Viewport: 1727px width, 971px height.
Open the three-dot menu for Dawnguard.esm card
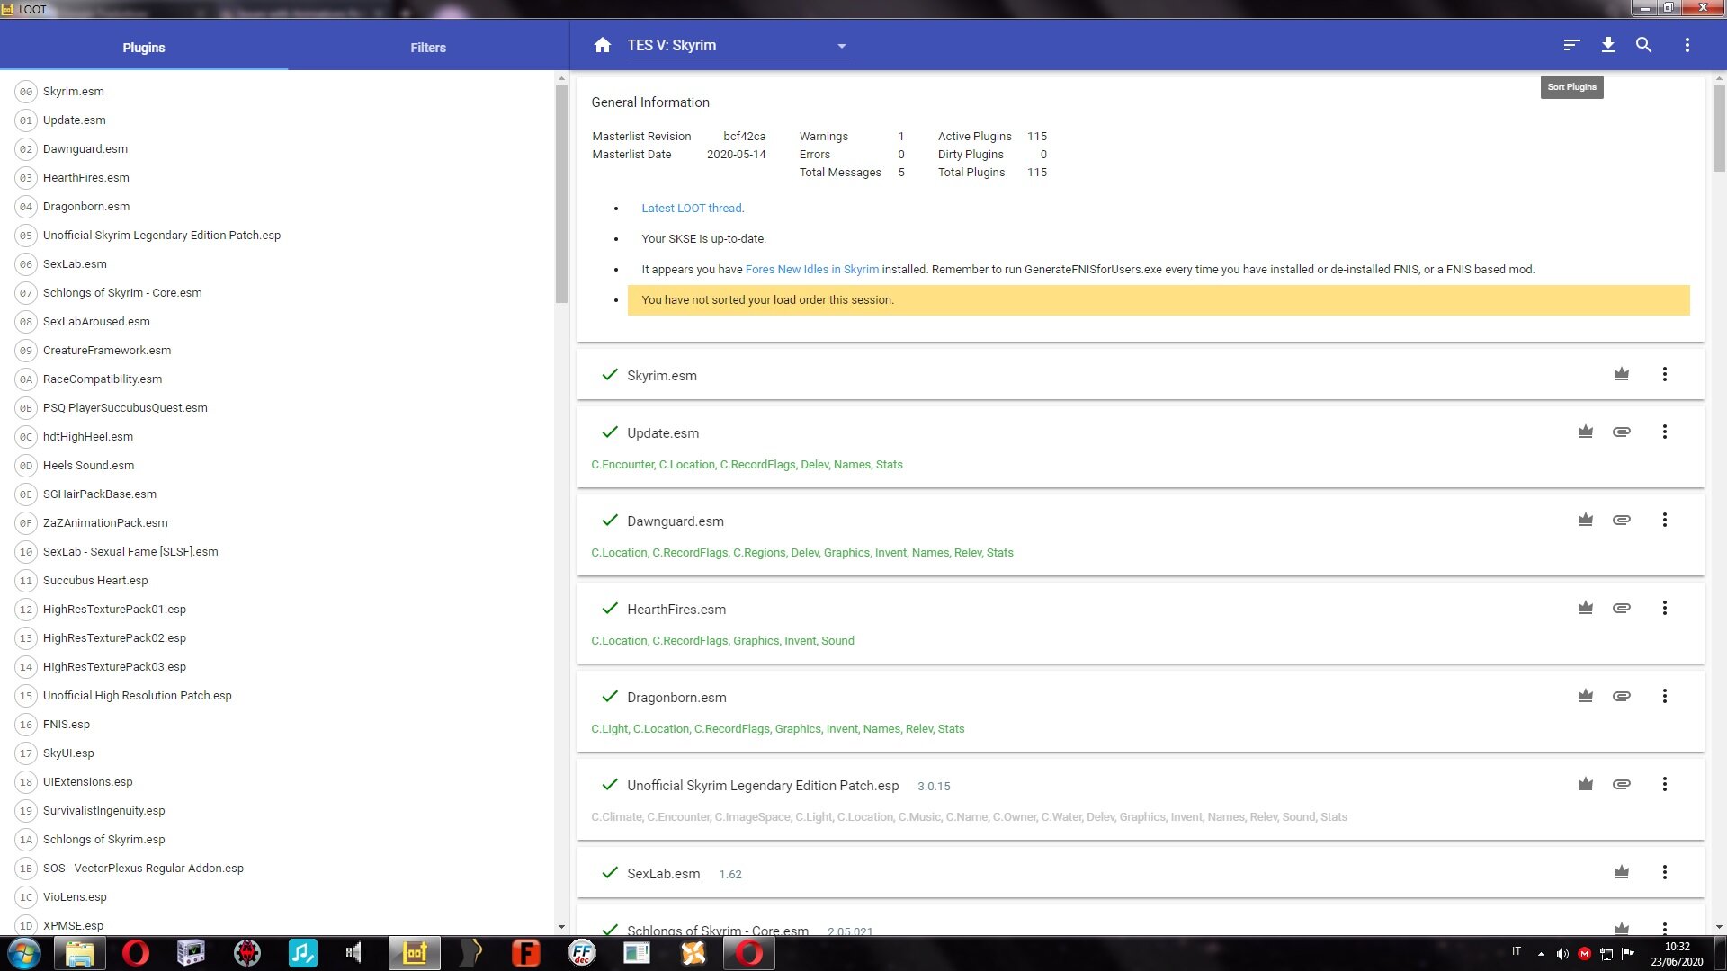click(x=1665, y=520)
